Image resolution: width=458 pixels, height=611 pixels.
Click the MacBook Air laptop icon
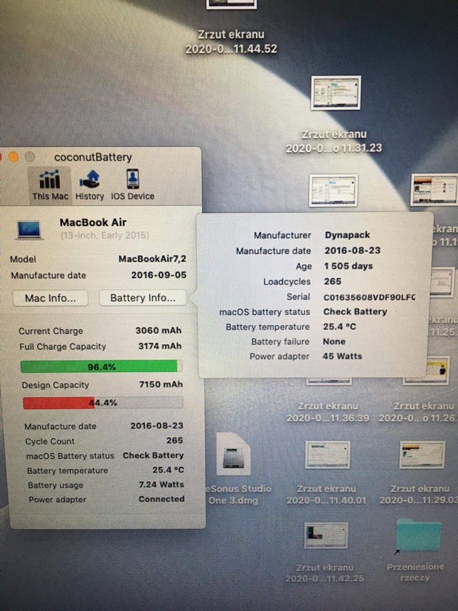pos(29,230)
